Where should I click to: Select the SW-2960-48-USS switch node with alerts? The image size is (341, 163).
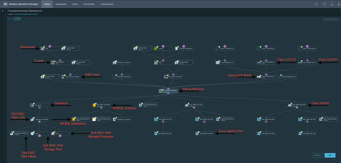297,105
